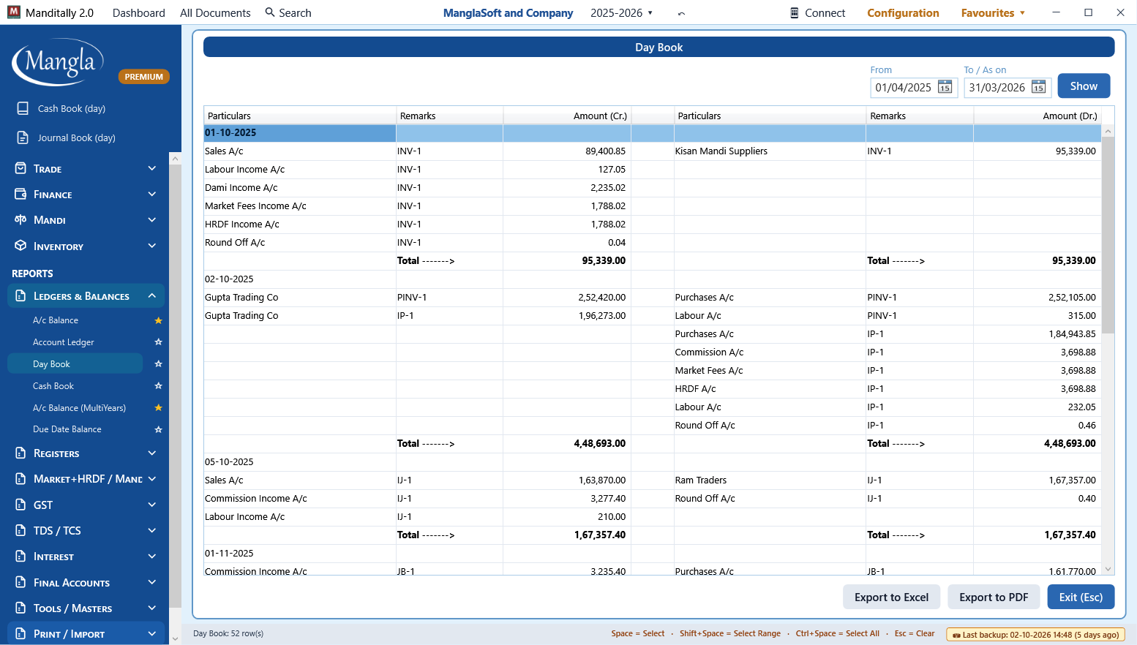1137x645 pixels.
Task: Click the Finance wallet icon
Action: point(20,194)
